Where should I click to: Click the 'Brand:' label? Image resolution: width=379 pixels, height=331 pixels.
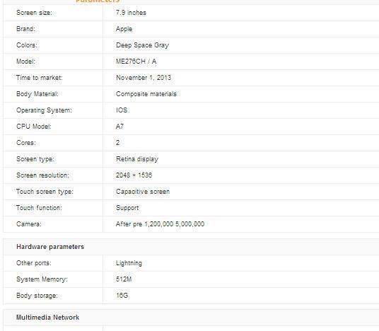tap(25, 29)
